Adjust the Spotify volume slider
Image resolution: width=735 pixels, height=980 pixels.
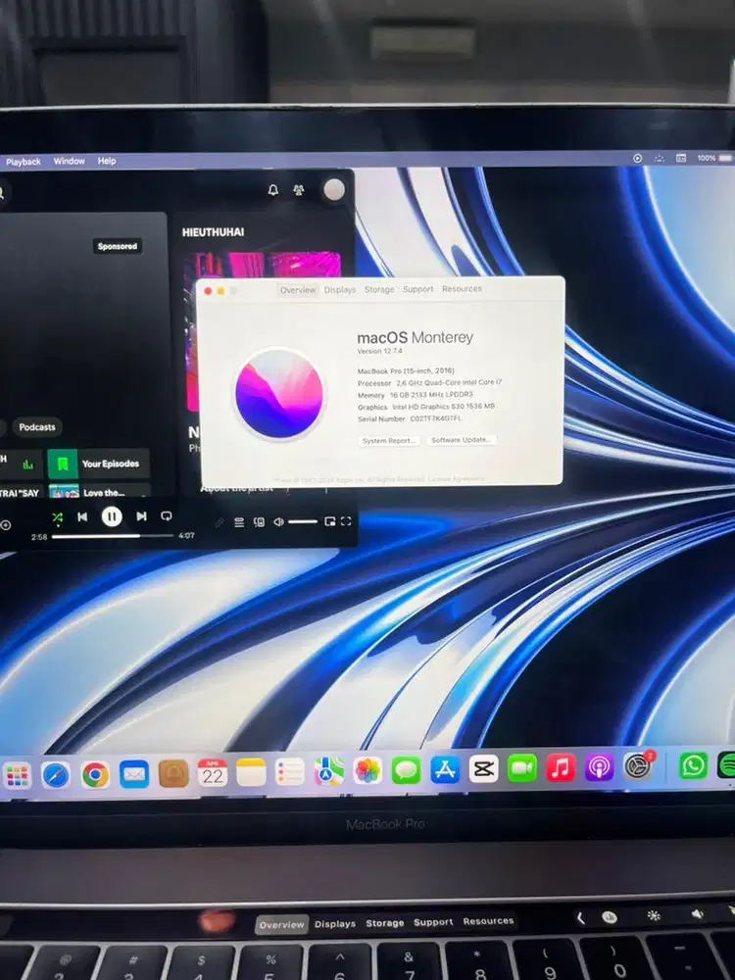pyautogui.click(x=303, y=522)
